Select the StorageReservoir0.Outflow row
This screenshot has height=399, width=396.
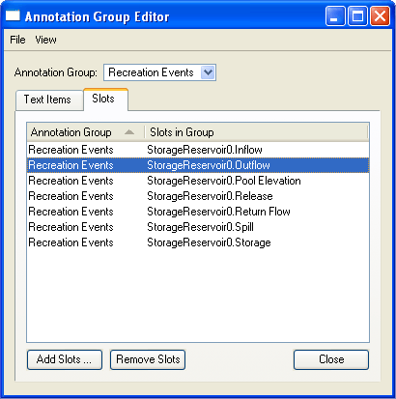[198, 165]
